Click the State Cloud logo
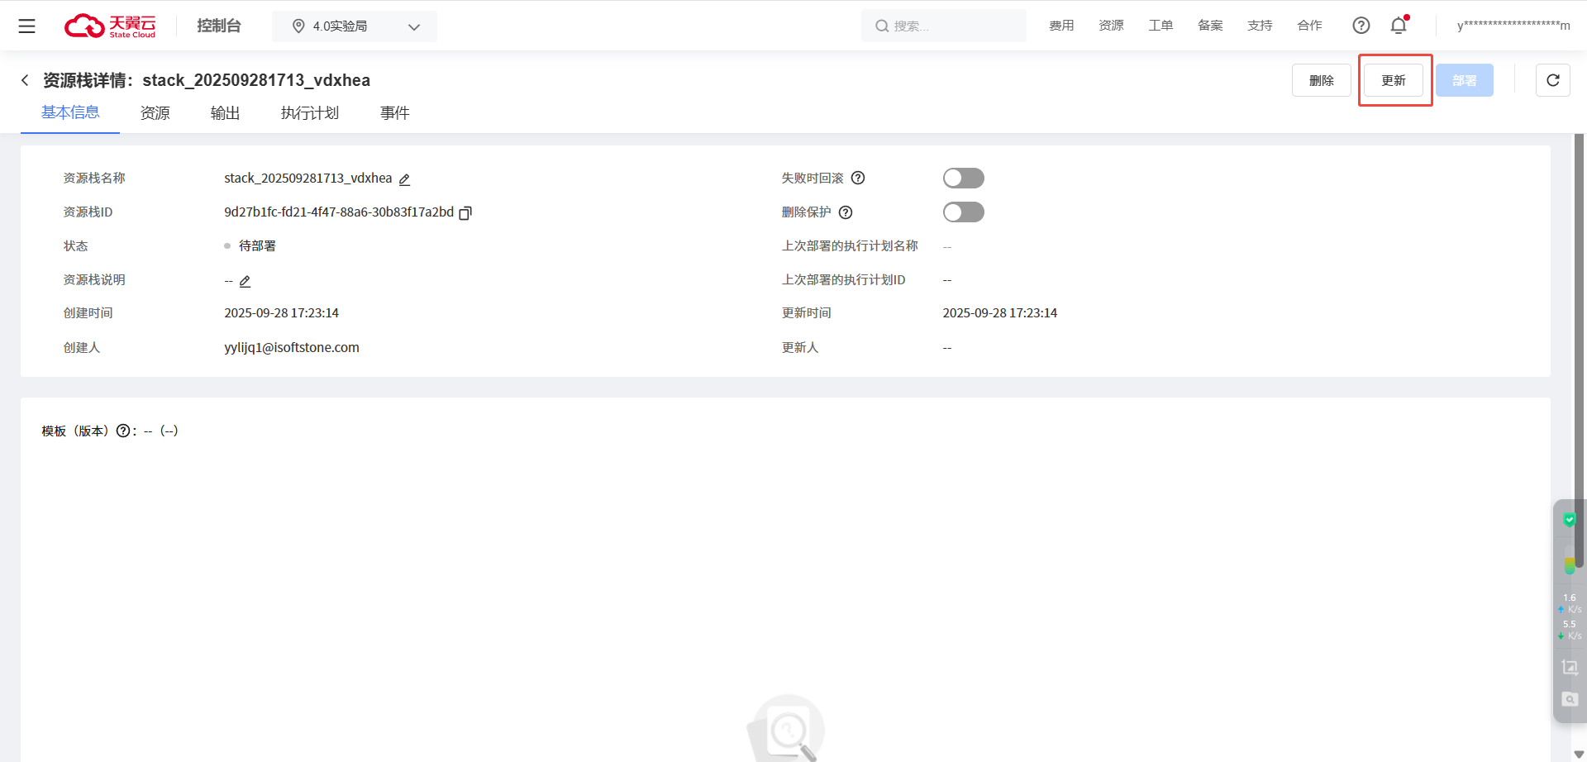 click(110, 26)
